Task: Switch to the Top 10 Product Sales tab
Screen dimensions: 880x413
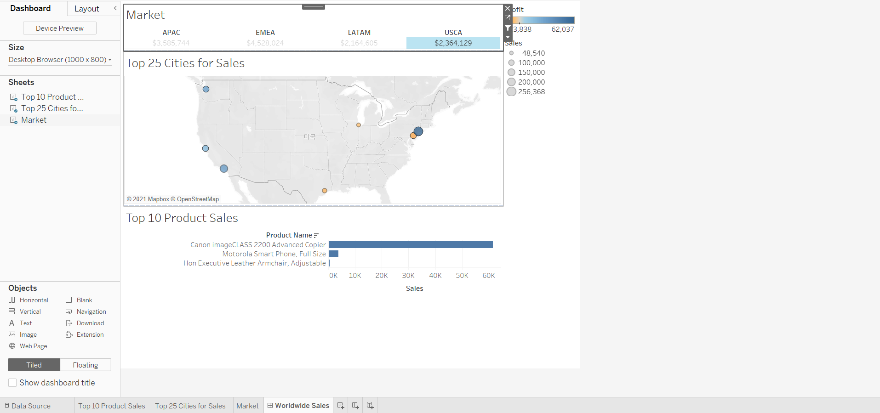Action: click(x=112, y=406)
